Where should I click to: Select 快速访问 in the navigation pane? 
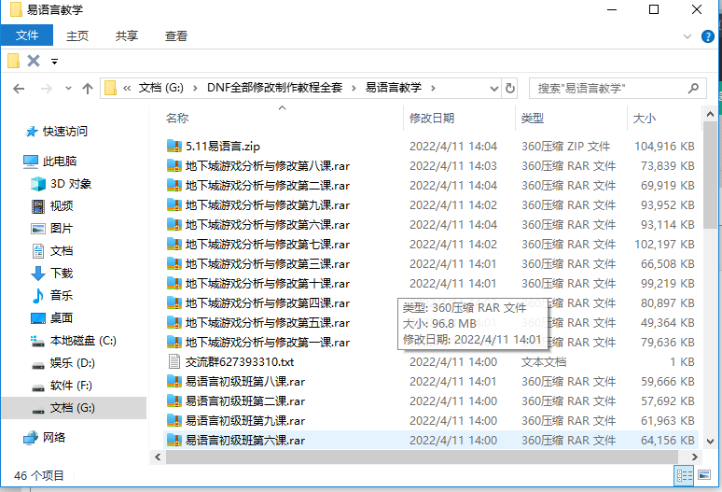click(64, 132)
